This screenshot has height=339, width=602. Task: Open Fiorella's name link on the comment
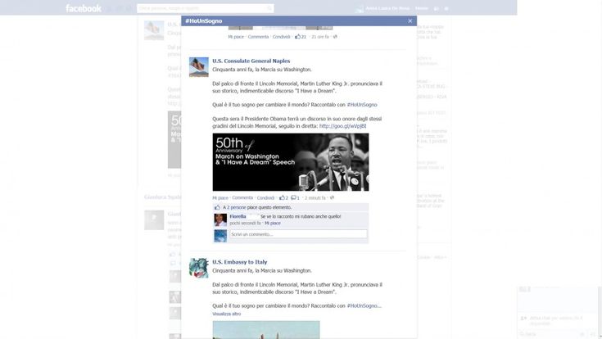tap(238, 216)
